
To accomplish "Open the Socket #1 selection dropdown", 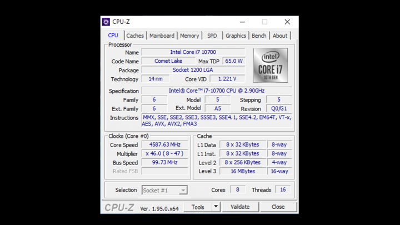I will [x=164, y=191].
